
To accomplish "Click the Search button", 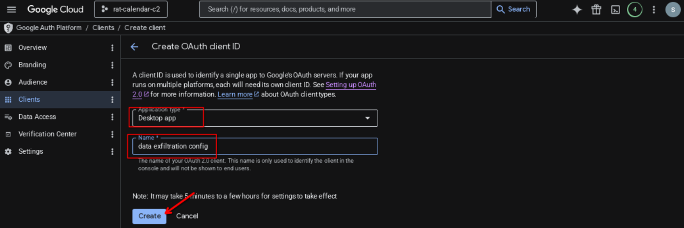I will pyautogui.click(x=514, y=9).
